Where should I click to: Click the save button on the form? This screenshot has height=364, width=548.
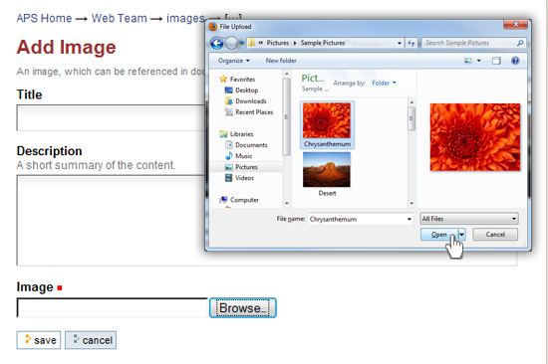pos(39,340)
